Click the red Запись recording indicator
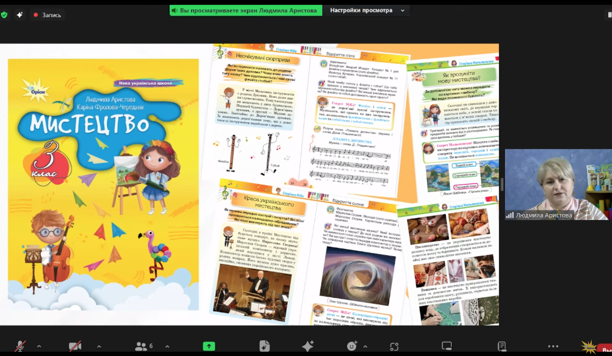This screenshot has height=356, width=612. [x=47, y=15]
